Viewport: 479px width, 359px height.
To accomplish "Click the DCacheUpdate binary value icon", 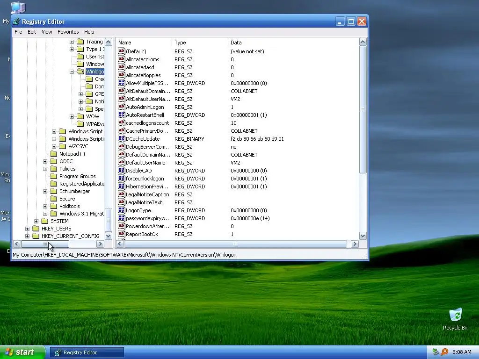I will pos(122,138).
